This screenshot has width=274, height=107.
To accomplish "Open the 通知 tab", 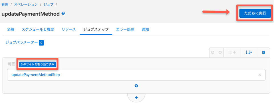I will (145, 29).
